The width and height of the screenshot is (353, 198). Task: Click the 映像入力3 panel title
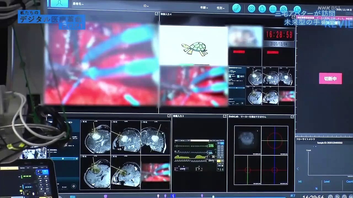point(178,116)
